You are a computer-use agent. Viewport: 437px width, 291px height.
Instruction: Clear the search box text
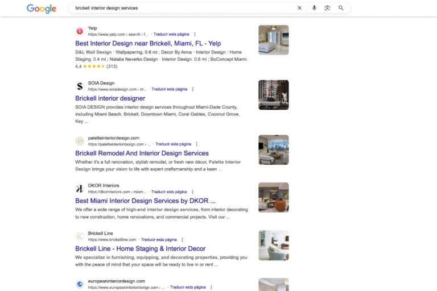[299, 8]
